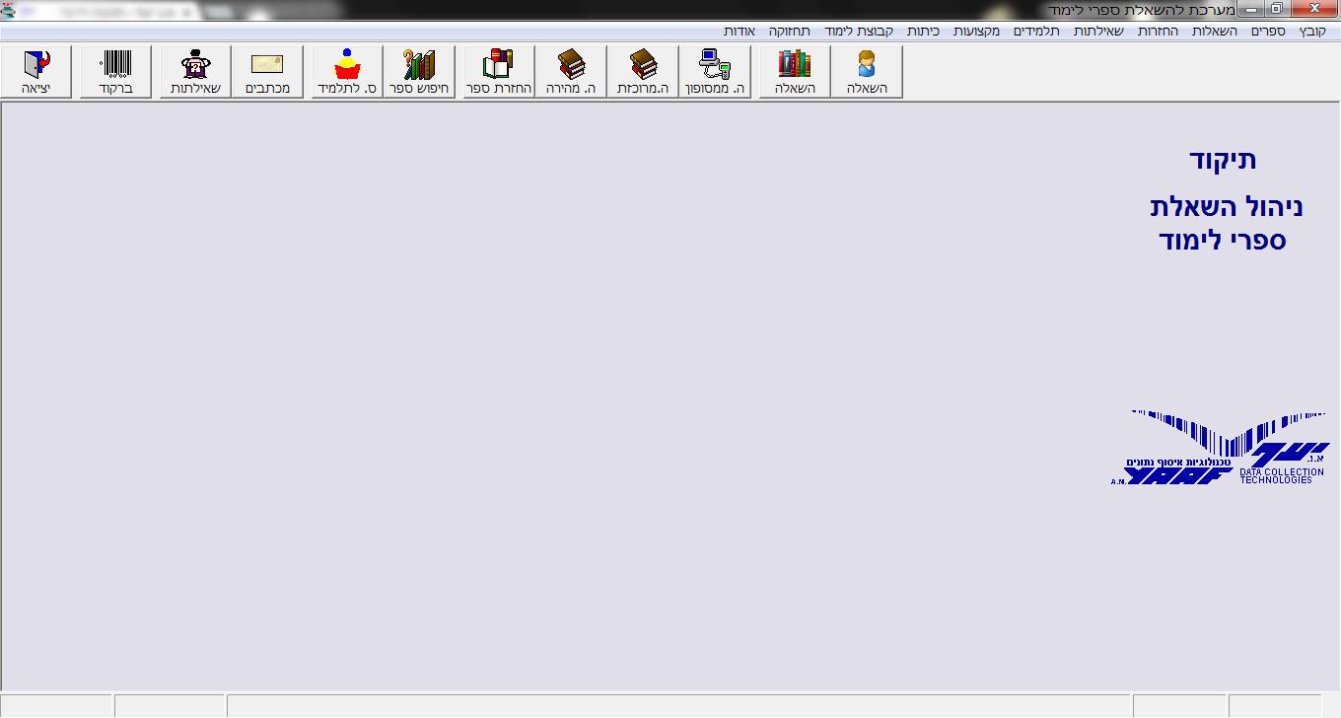Image resolution: width=1341 pixels, height=718 pixels.
Task: Open the אודות about menu
Action: pos(740,32)
